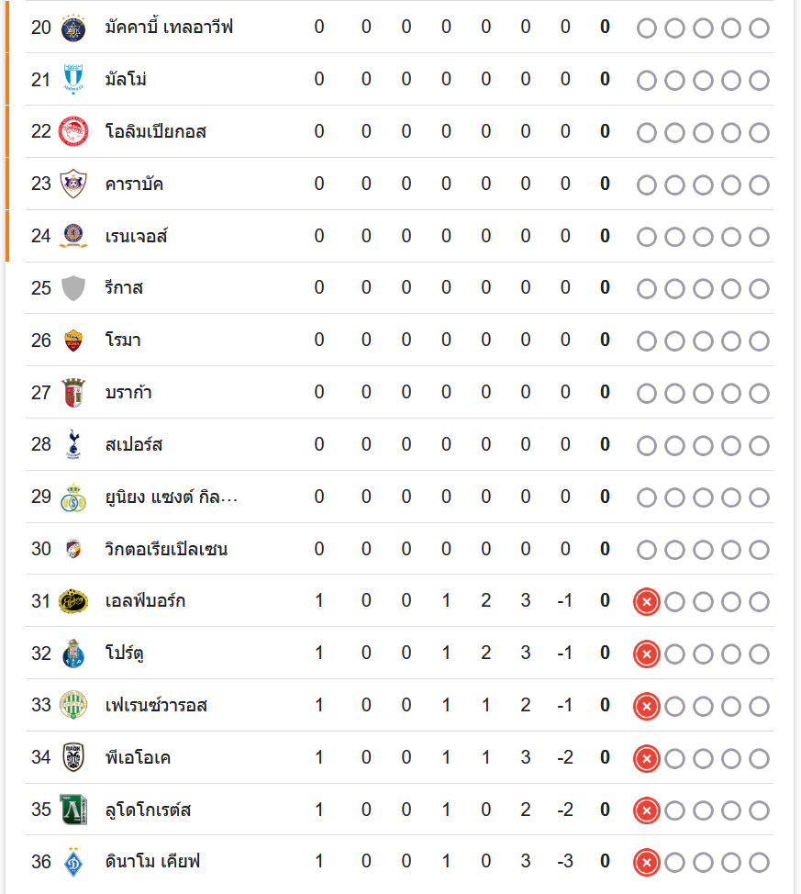This screenshot has width=801, height=894.
Task: Open the เฟเรนซ์วารอส team name link
Action: pos(156,706)
